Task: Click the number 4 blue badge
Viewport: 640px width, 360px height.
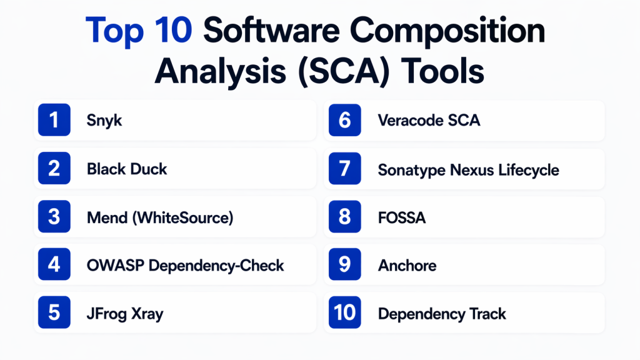Action: tap(54, 265)
